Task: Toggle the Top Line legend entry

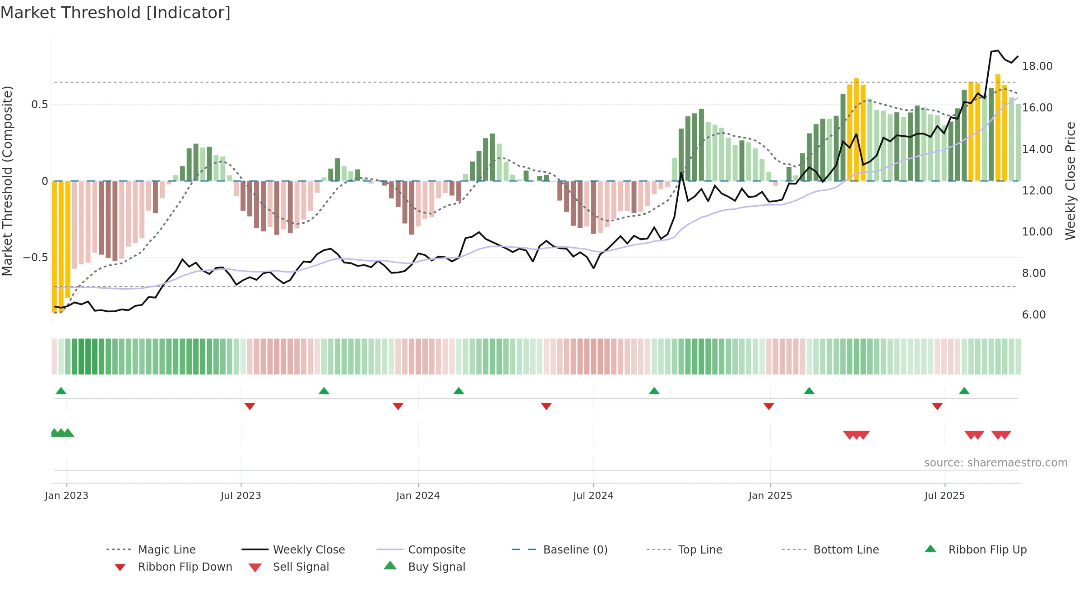Action: (685, 549)
